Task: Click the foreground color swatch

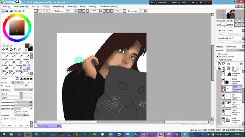Action: pos(27,46)
